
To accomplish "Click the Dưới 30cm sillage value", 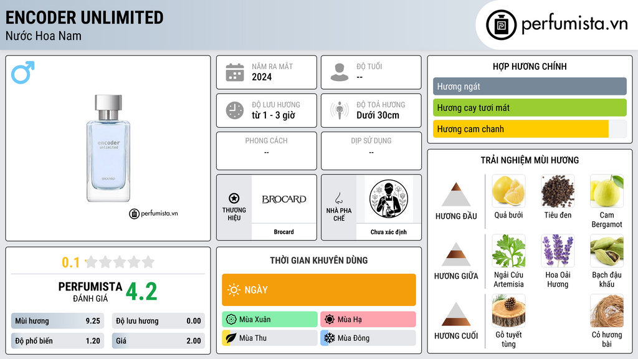I will [x=378, y=115].
